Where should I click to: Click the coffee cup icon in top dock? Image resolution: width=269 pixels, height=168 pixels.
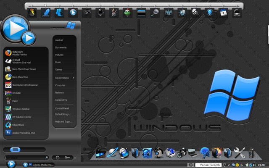tap(237, 13)
